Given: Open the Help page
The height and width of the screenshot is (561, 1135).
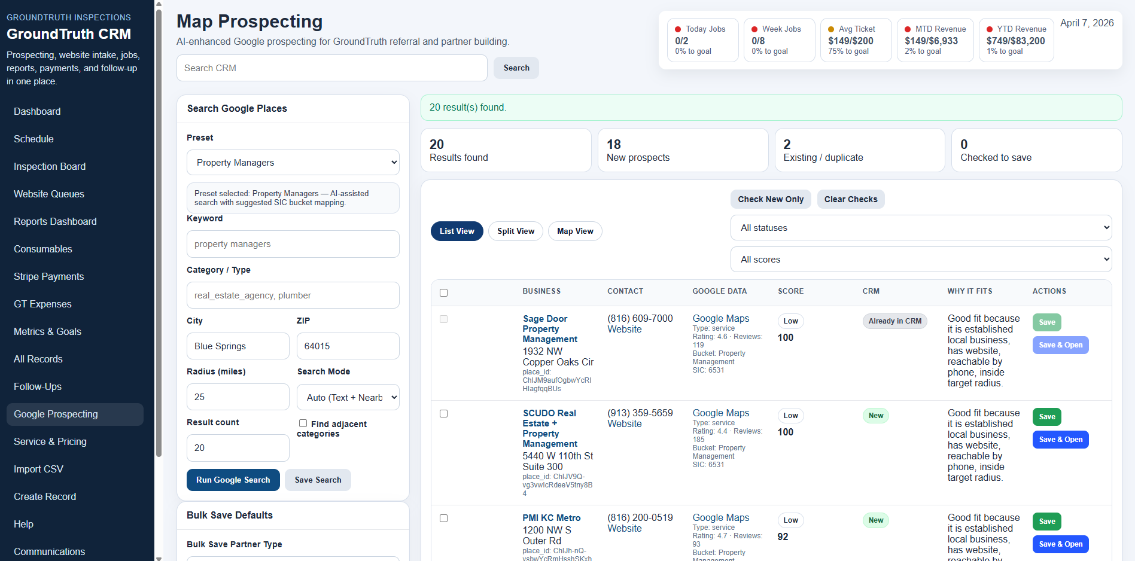Looking at the screenshot, I should (75, 525).
